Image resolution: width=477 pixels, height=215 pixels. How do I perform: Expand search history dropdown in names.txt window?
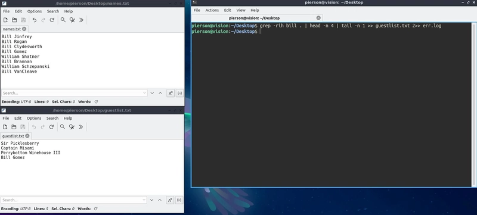(144, 94)
